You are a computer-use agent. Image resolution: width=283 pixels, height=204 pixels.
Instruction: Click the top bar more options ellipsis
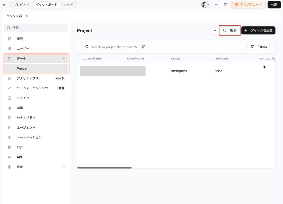tap(216, 5)
